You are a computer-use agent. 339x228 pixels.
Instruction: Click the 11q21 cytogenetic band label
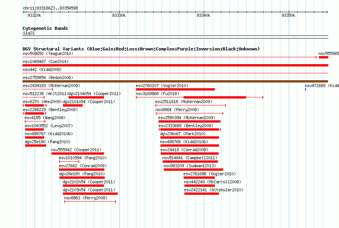29,33
